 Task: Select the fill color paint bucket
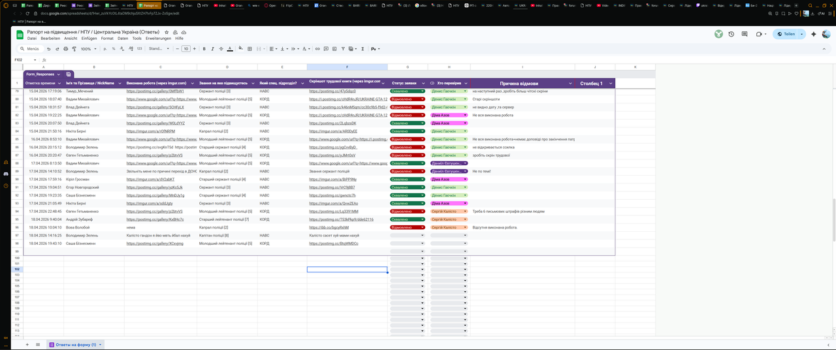240,49
